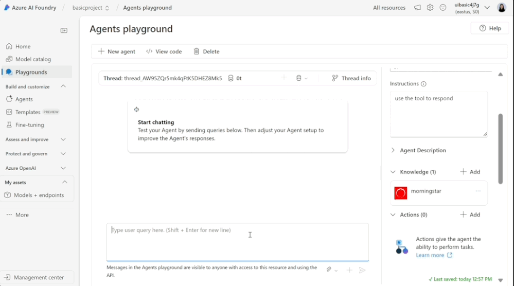Click the Instructions info icon
This screenshot has height=286, width=514.
(423, 84)
